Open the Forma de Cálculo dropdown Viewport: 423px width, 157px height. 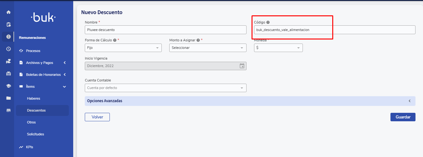coord(123,48)
